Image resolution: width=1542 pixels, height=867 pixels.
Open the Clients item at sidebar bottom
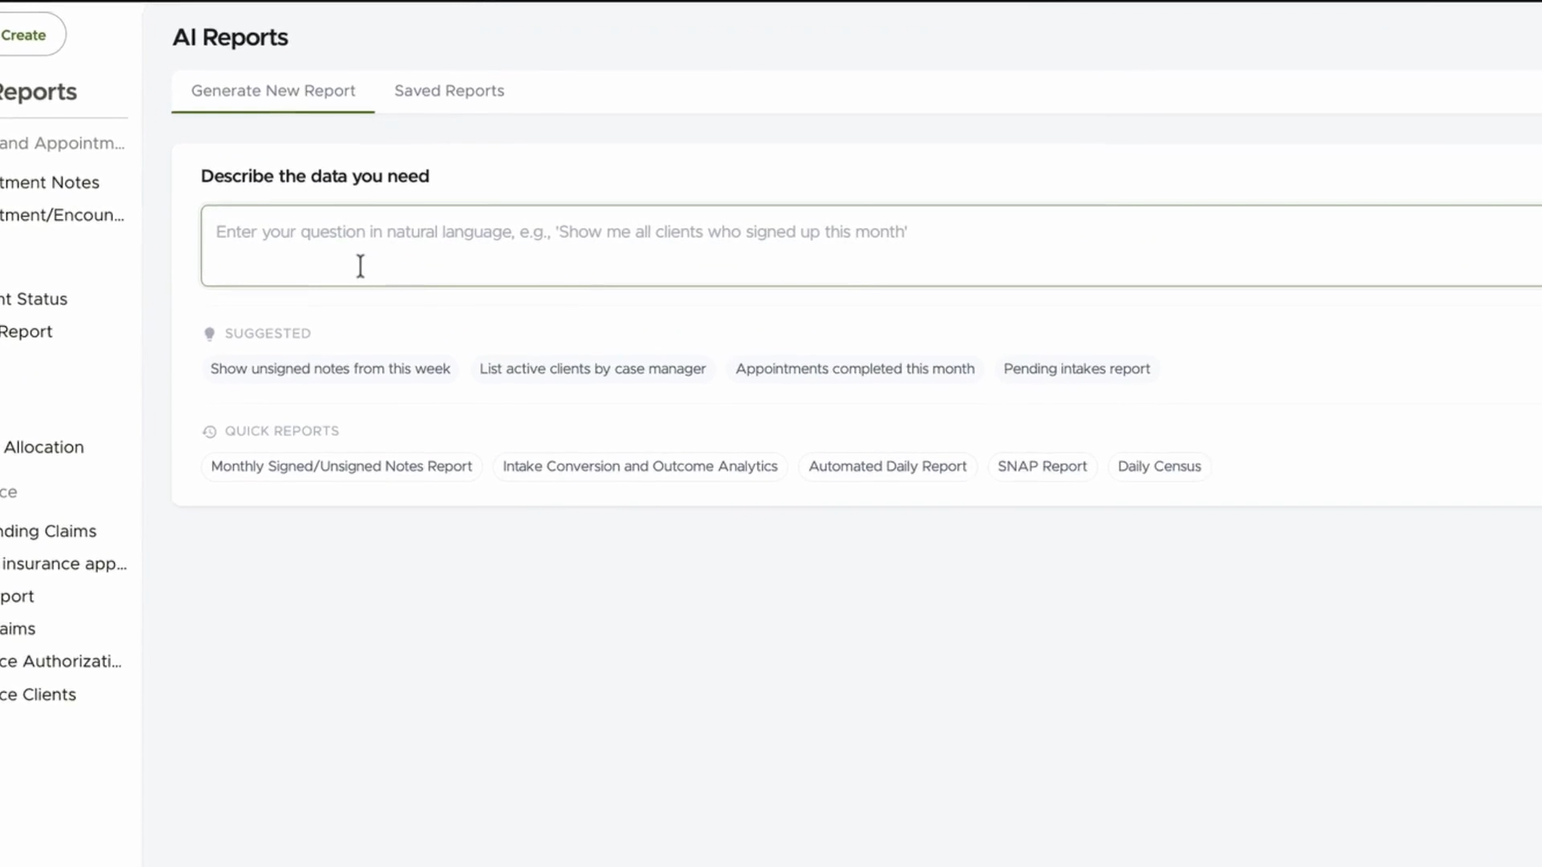pyautogui.click(x=39, y=694)
